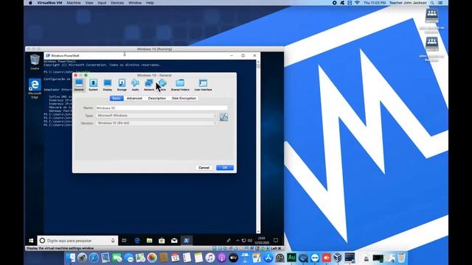Open Audio settings category
Screen dimensions: 472x265
(x=135, y=85)
